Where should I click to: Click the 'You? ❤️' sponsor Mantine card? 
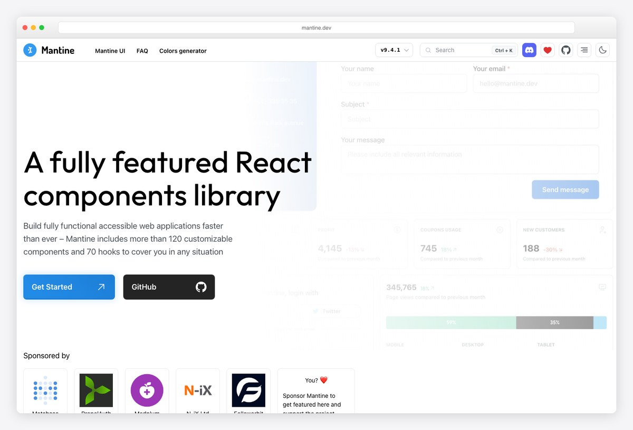316,391
